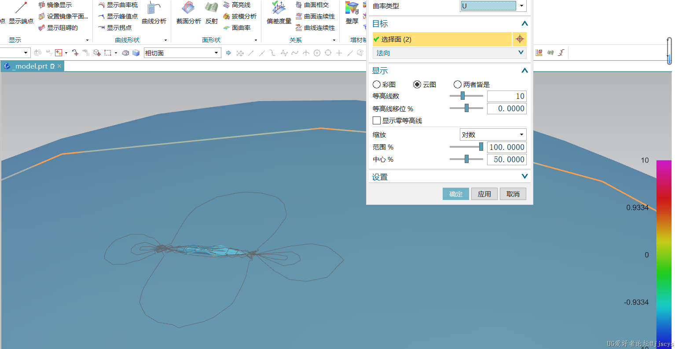Click the 高亮线 highlight lines tool
675x349 pixels.
click(237, 5)
